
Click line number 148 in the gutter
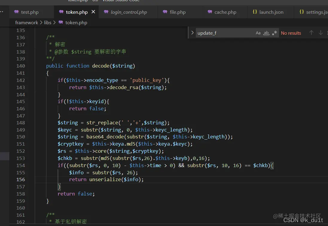click(21, 123)
